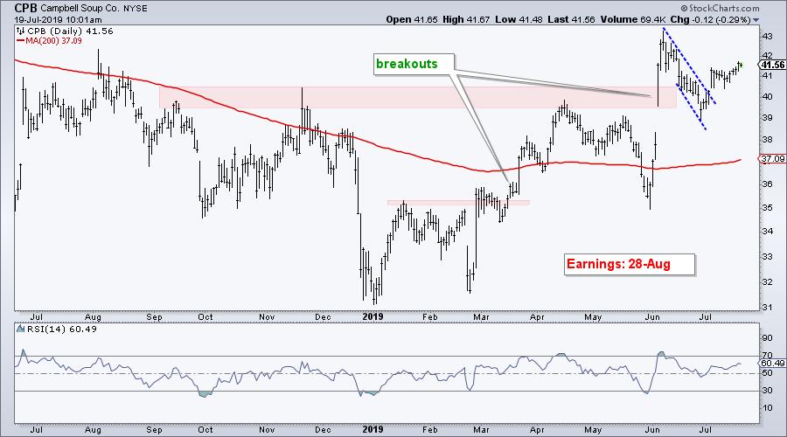Open the dropdown arrow beside Chg value
This screenshot has width=787, height=437.
click(x=756, y=20)
